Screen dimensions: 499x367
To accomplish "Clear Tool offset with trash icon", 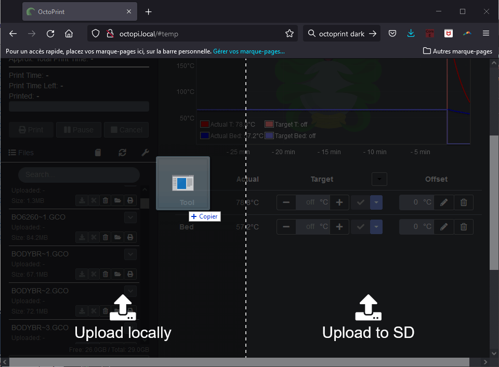I will coord(463,202).
